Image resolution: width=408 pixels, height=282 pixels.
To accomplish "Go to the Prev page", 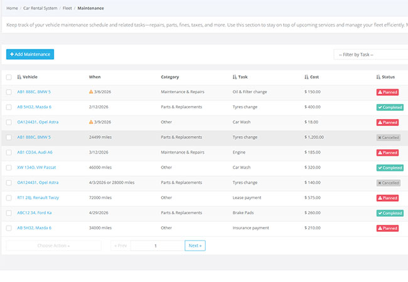I will point(121,246).
